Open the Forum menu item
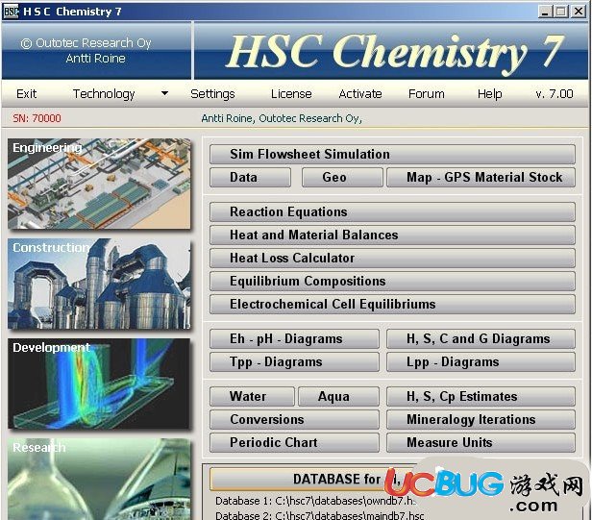The width and height of the screenshot is (592, 520). click(427, 93)
